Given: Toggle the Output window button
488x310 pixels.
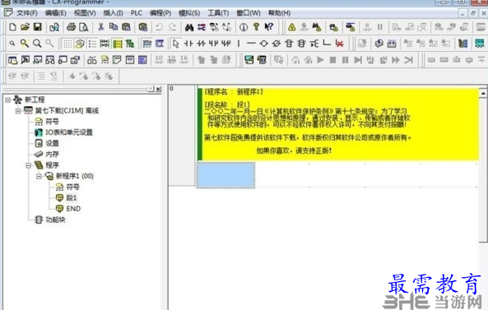Looking at the screenshot, I should pos(25,60).
